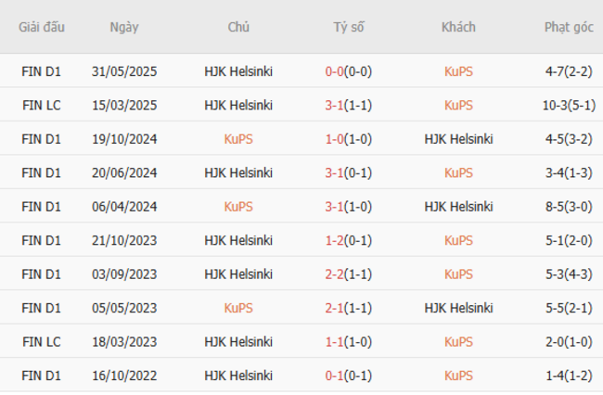This screenshot has width=603, height=395.
Task: Click KuPS away team on 15/03/2025 row
Action: click(x=458, y=105)
